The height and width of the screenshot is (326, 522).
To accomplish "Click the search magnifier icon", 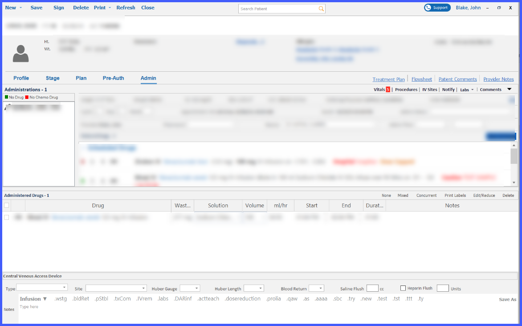I will [321, 8].
